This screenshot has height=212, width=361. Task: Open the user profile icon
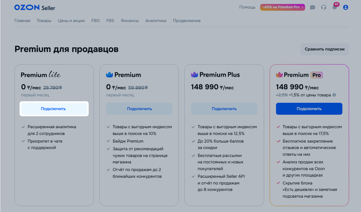pos(346,7)
